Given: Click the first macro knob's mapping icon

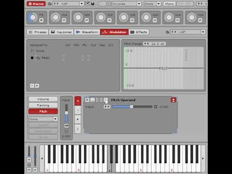Looking at the screenshot, I should click(41, 20).
